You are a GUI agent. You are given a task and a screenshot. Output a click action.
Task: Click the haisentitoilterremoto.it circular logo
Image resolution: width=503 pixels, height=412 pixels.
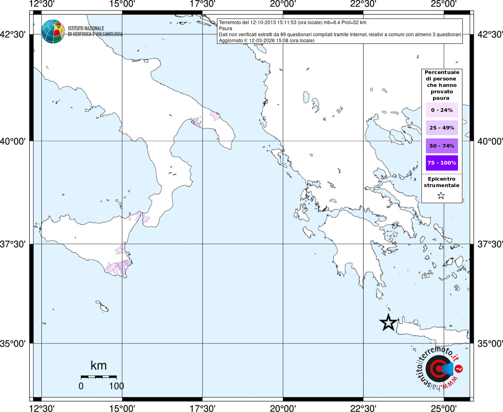pos(439,368)
